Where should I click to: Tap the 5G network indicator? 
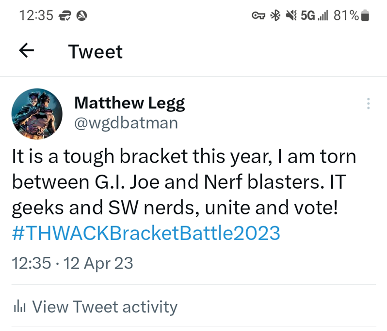click(307, 16)
